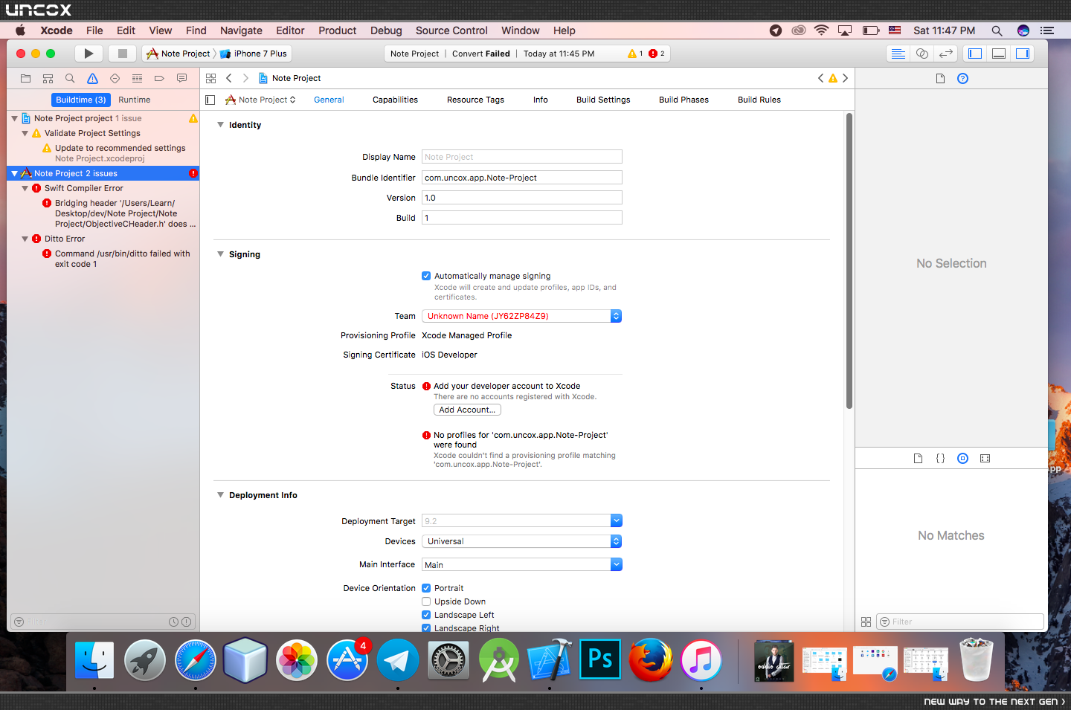Select the issue navigator warning icon

pyautogui.click(x=92, y=78)
